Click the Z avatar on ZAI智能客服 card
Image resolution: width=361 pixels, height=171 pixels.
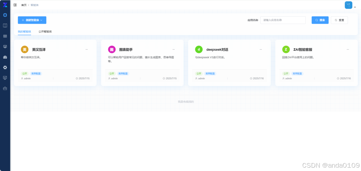(x=286, y=49)
